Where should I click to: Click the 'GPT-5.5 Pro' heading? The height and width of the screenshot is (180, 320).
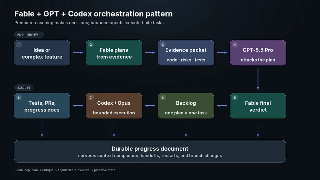pyautogui.click(x=258, y=50)
